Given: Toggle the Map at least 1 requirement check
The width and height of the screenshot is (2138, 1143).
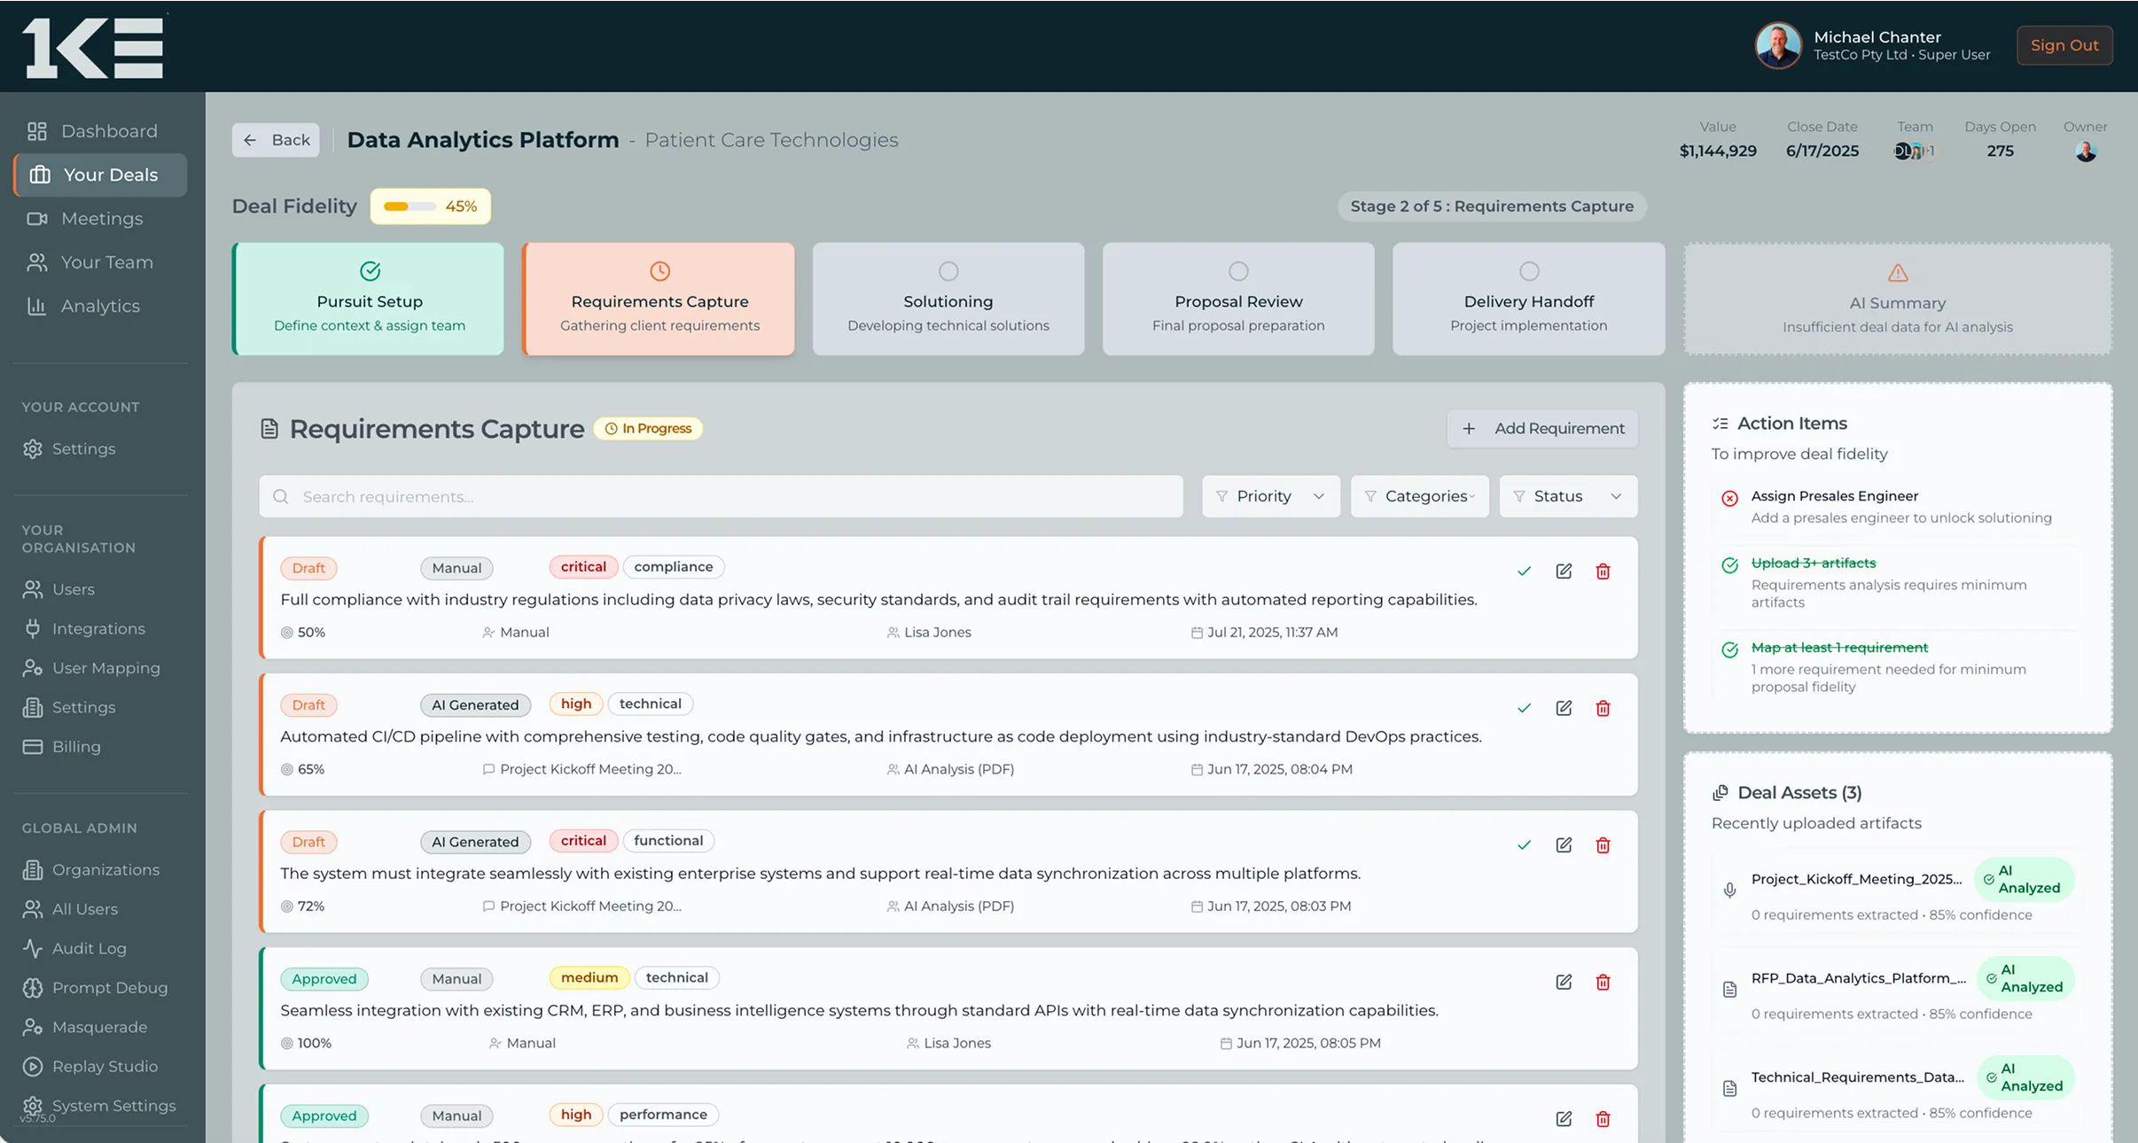Looking at the screenshot, I should [x=1729, y=649].
